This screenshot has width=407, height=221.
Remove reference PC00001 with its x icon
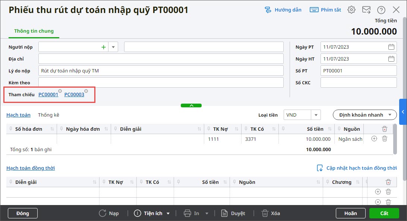pyautogui.click(x=60, y=91)
